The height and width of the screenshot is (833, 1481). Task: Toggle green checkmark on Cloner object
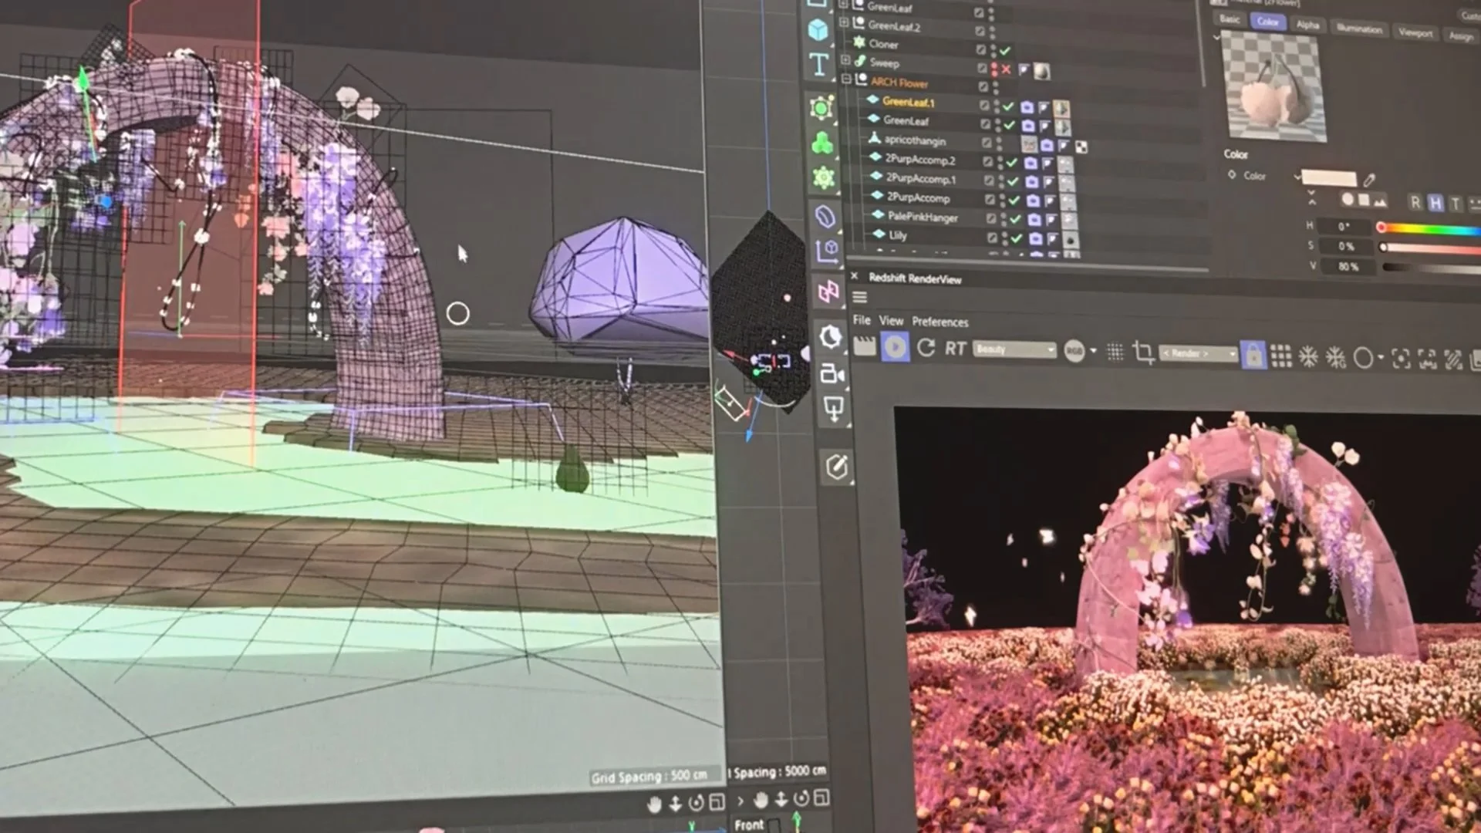click(1005, 50)
